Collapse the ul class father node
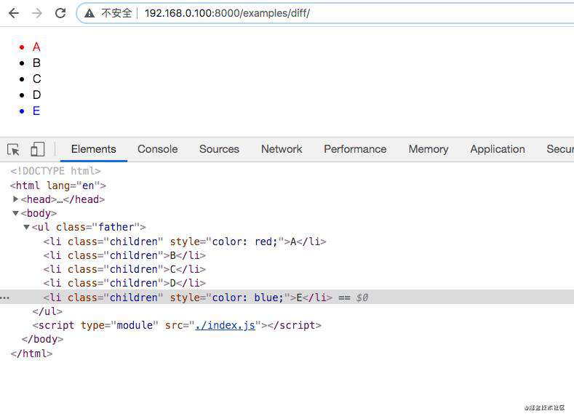Viewport: 574px width, 419px height. pyautogui.click(x=26, y=227)
